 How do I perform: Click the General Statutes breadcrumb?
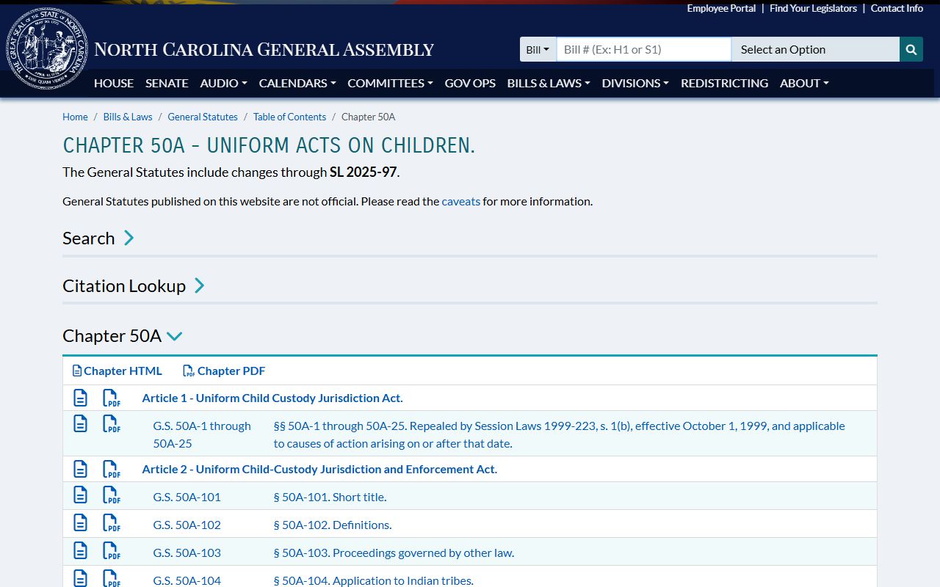[203, 117]
